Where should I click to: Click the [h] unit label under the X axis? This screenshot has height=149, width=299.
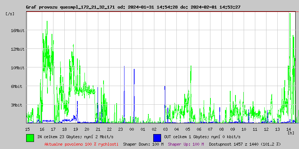291,133
